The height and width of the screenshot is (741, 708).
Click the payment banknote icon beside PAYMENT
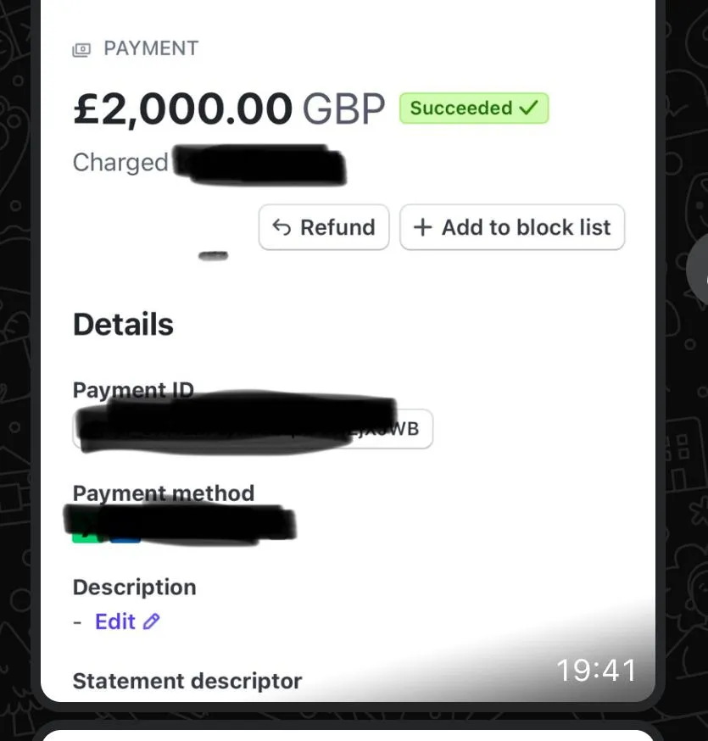[81, 49]
